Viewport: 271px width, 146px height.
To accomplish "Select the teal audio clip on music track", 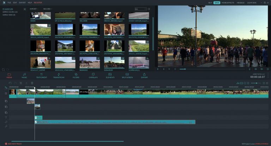I will tap(115, 122).
